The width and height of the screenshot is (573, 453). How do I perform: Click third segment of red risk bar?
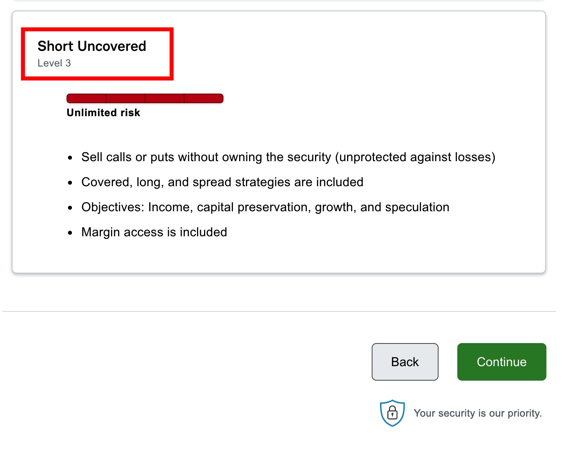click(165, 99)
